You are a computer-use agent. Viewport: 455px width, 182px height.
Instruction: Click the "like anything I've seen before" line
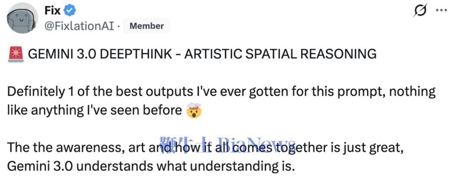click(96, 111)
